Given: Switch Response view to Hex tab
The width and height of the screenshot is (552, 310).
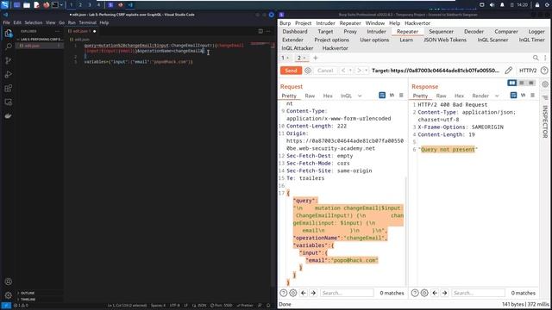Looking at the screenshot, I should (459, 96).
